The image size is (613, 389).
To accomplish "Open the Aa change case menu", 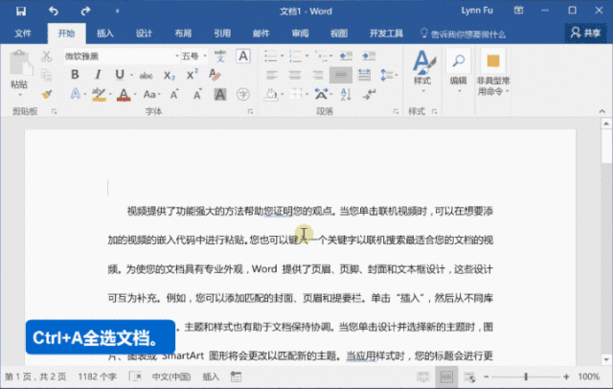I will tap(149, 94).
